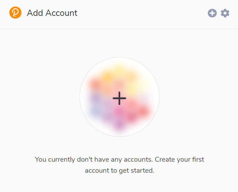Select the gray gear in the top bar
Viewport: 238px width, 192px height.
225,13
